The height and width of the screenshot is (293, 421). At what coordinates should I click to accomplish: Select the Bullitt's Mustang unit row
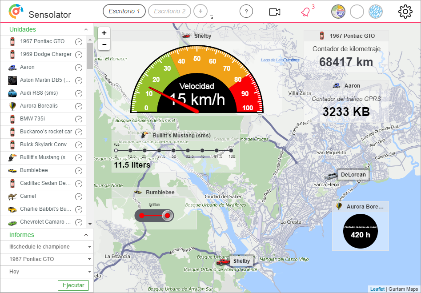tap(43, 158)
